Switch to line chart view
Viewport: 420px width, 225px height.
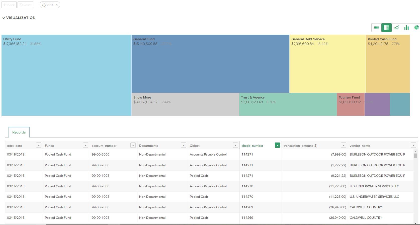click(396, 27)
